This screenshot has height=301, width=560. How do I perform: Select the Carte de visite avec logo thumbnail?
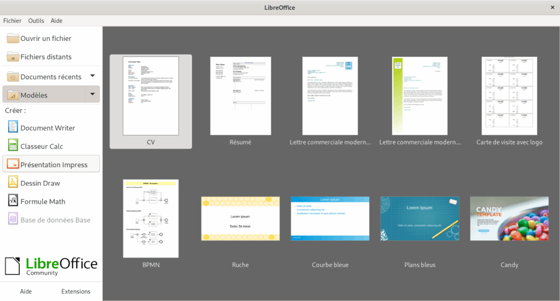pyautogui.click(x=509, y=96)
